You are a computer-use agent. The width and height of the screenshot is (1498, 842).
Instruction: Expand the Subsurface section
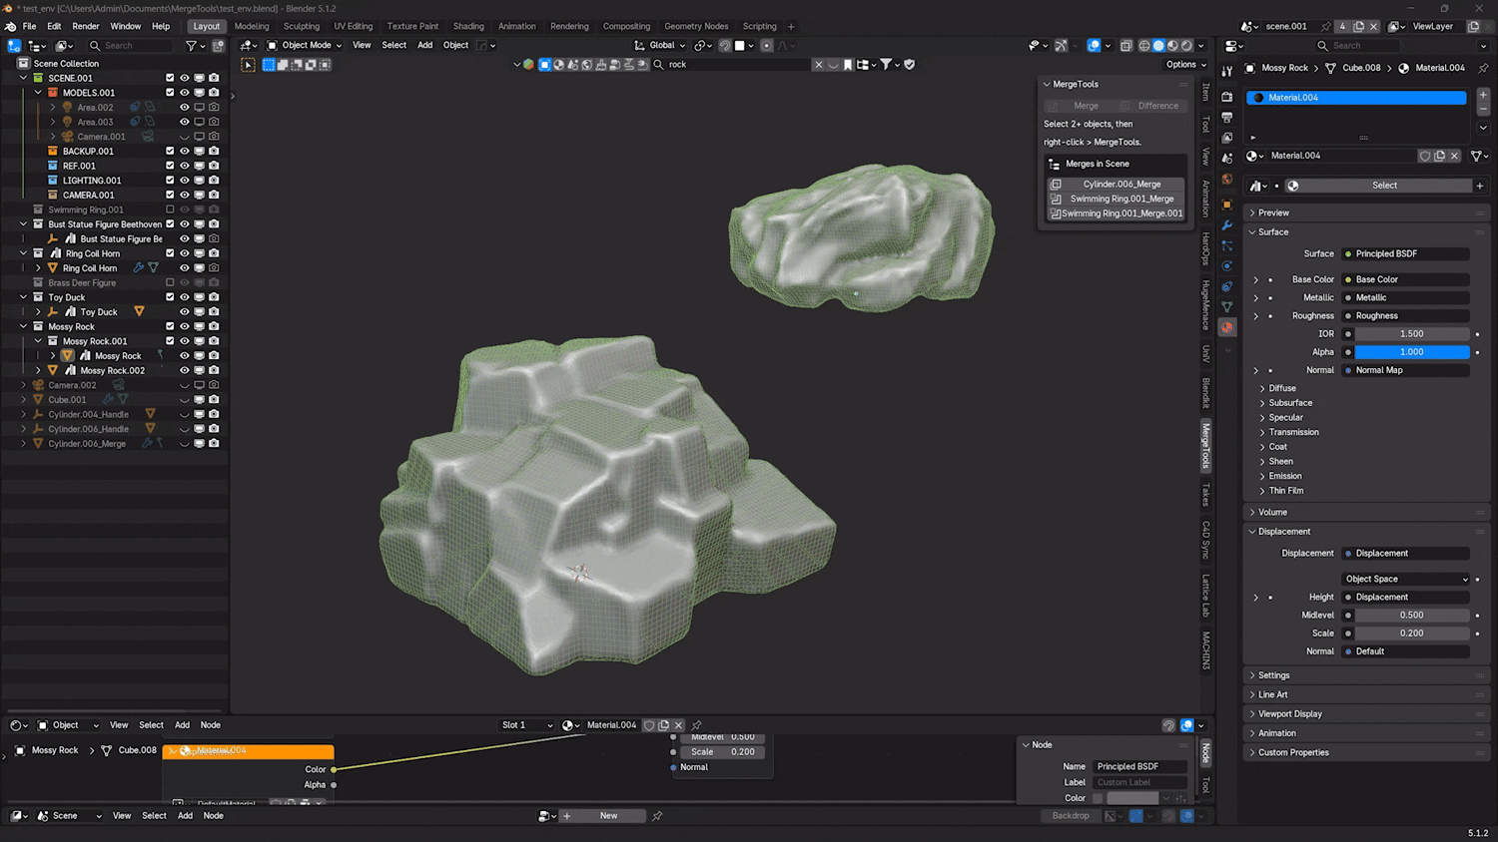pyautogui.click(x=1290, y=403)
